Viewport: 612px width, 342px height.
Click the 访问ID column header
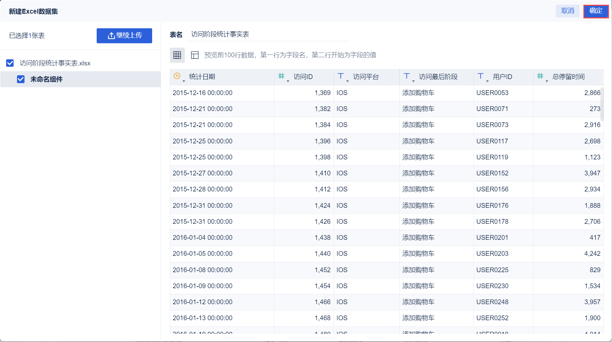[x=304, y=77]
